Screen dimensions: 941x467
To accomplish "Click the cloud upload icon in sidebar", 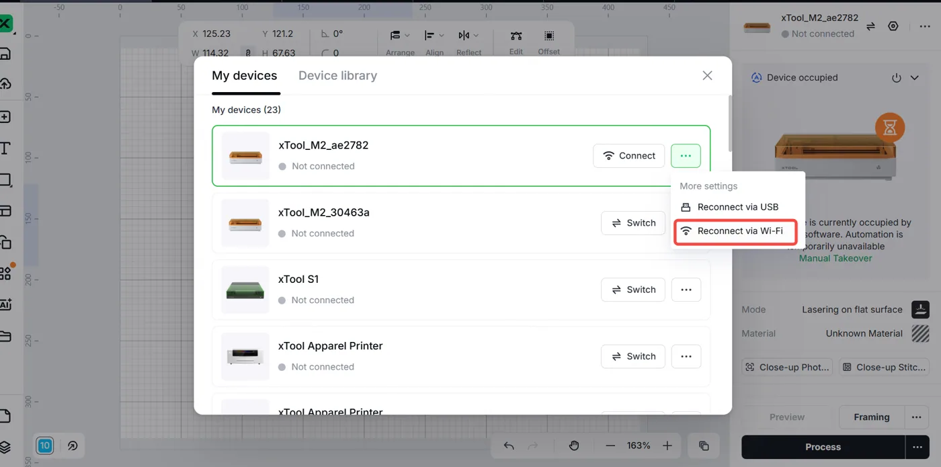I will (x=4, y=83).
